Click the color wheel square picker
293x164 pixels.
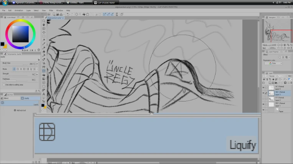coord(20,34)
